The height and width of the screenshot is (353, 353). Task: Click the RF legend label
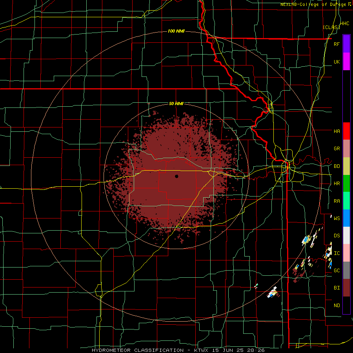tap(337, 44)
